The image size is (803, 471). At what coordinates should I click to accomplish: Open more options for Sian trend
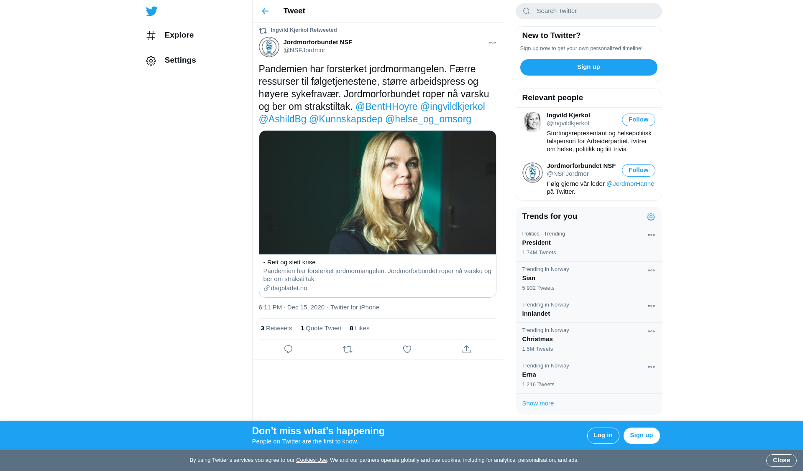[x=651, y=271]
